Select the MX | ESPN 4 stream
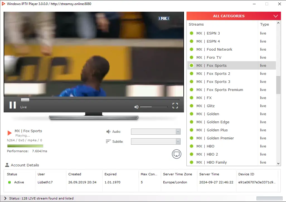Screen dimensions: 286x202 (231, 41)
